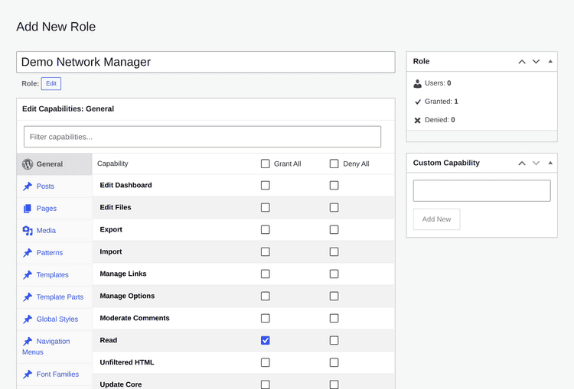Deny the Import capability
This screenshot has height=389, width=574.
coord(334,252)
